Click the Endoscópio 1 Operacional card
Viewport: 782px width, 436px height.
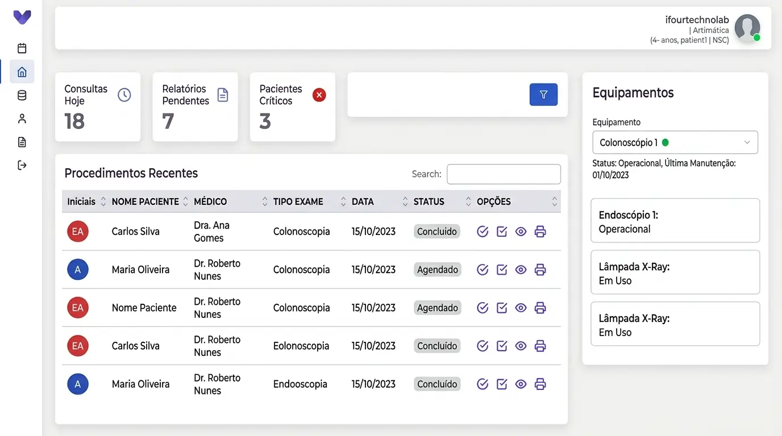coord(675,220)
